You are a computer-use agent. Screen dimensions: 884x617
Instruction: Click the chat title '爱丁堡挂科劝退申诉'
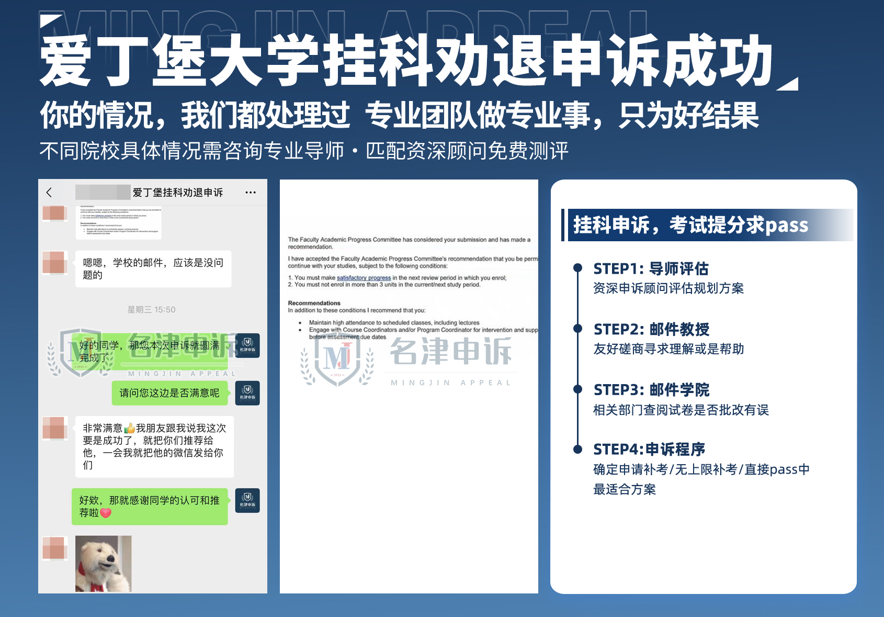pos(177,193)
